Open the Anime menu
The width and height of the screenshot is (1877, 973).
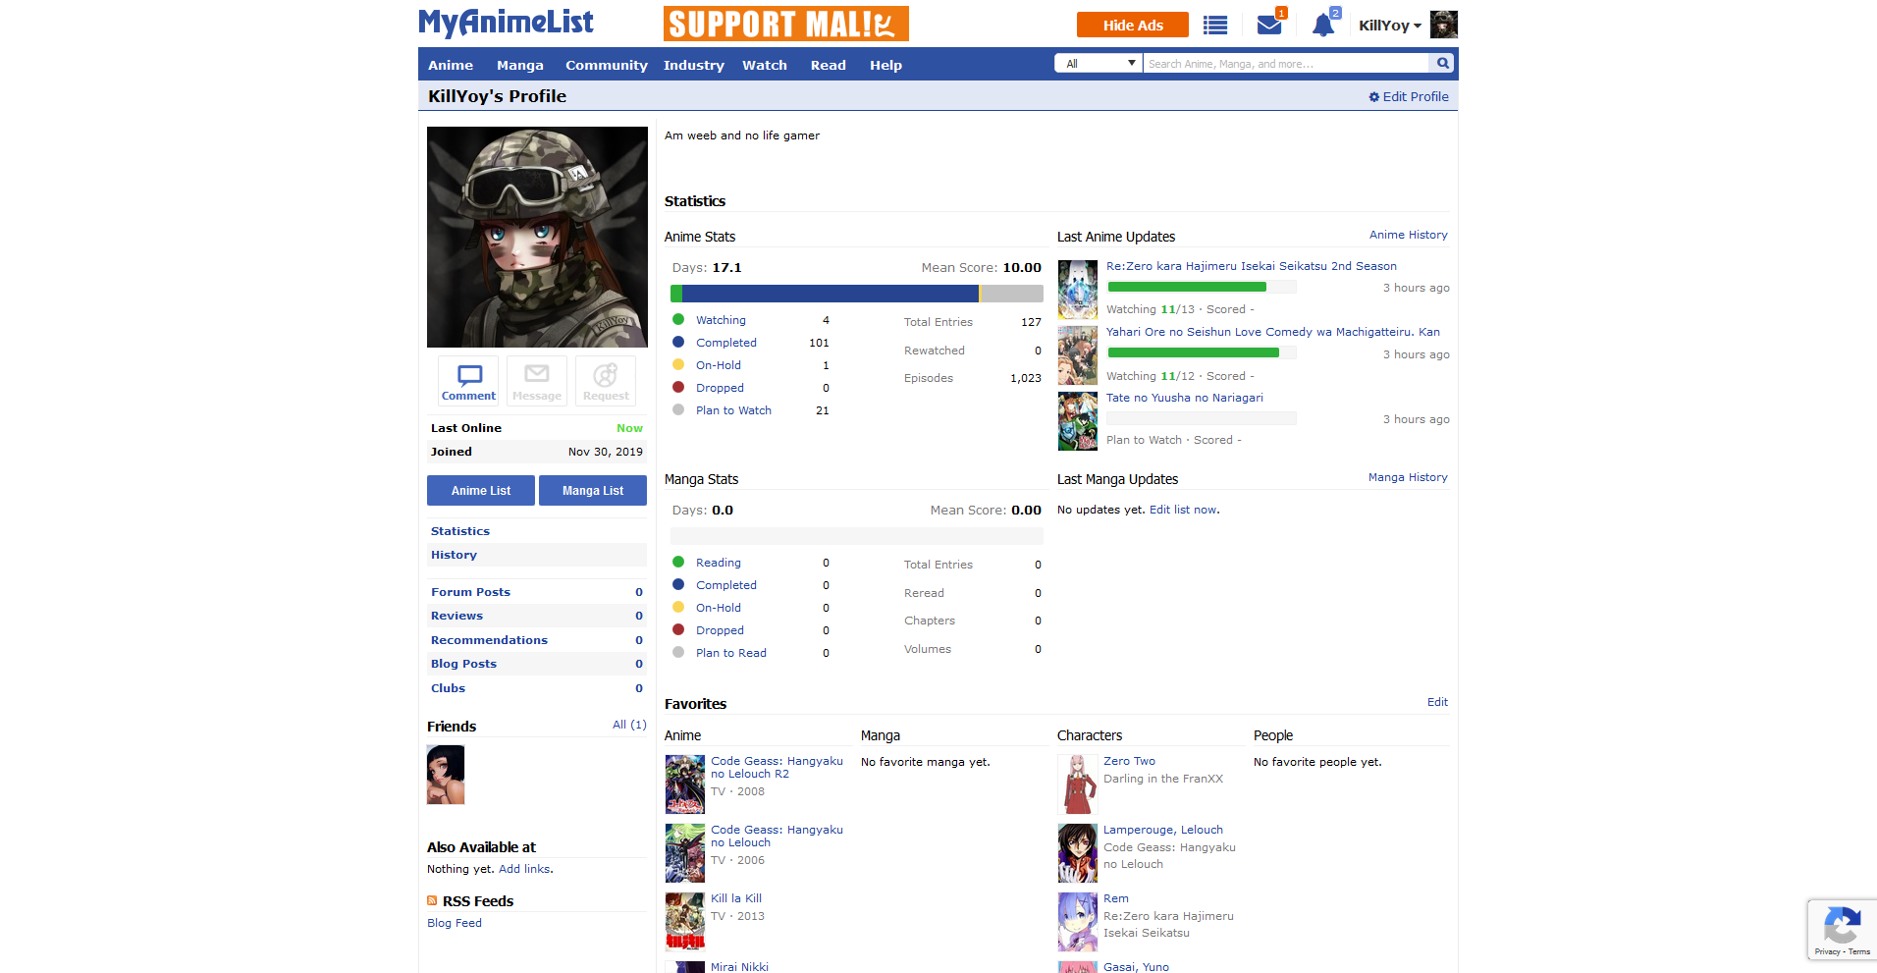pyautogui.click(x=451, y=65)
